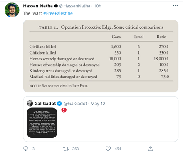This screenshot has height=154, width=183.
Task: Click Gal Gadot's small avatar
Action: (30, 103)
